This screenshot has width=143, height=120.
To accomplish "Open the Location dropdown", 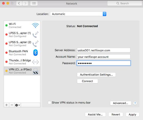I will tap(78, 14).
